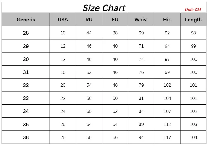Click the EU column header

click(115, 20)
